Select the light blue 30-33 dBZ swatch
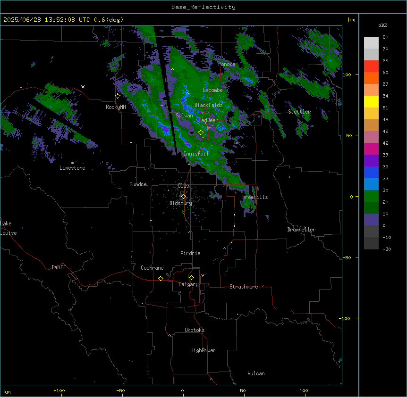407x397 pixels. pos(371,184)
